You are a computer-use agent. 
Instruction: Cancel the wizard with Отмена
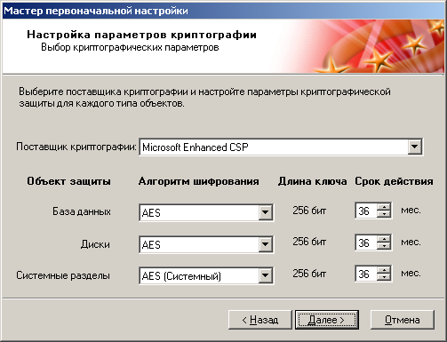pos(403,320)
